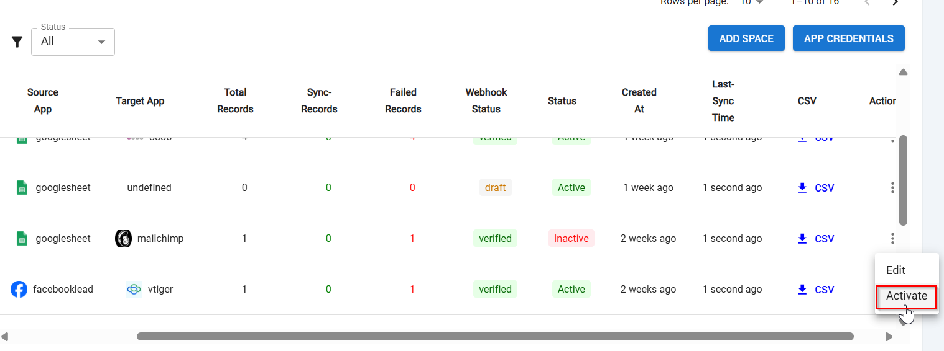Open three-dot actions for mailchimp row
The height and width of the screenshot is (351, 944).
pyautogui.click(x=892, y=238)
